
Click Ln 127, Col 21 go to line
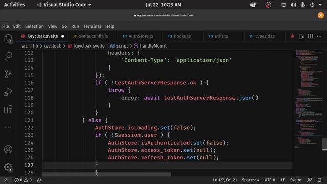click(225, 180)
